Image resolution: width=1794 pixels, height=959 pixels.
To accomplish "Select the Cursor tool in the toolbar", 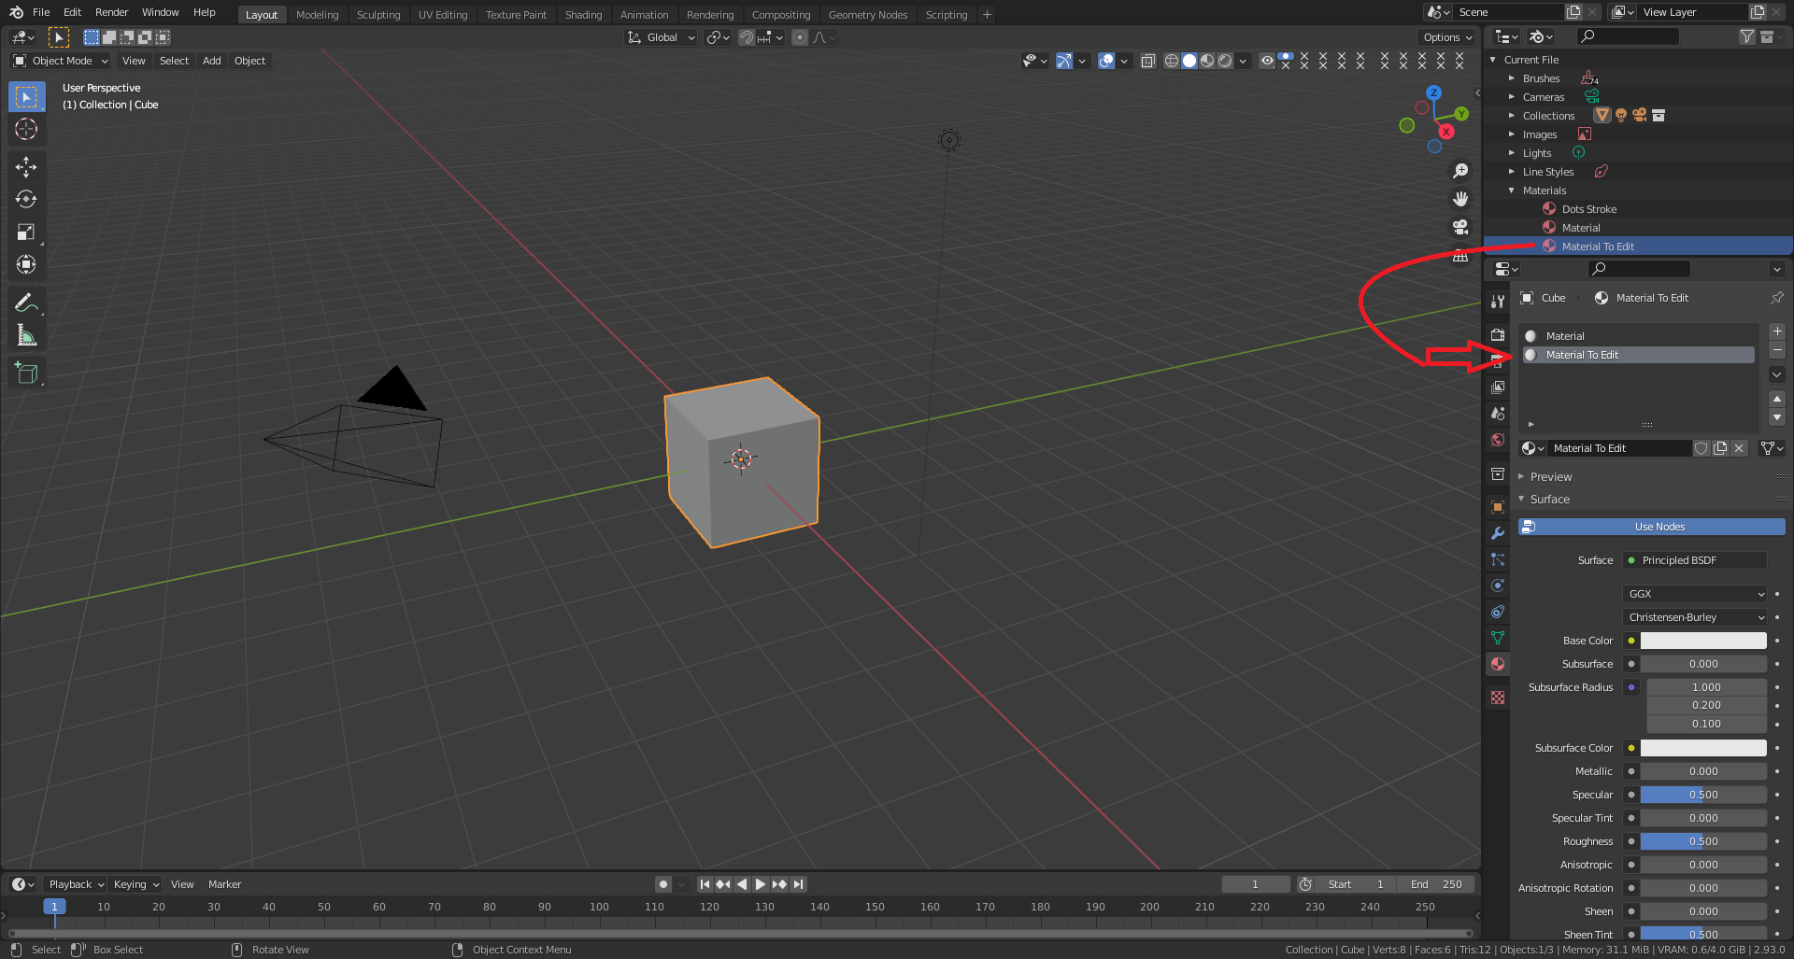I will [x=26, y=129].
